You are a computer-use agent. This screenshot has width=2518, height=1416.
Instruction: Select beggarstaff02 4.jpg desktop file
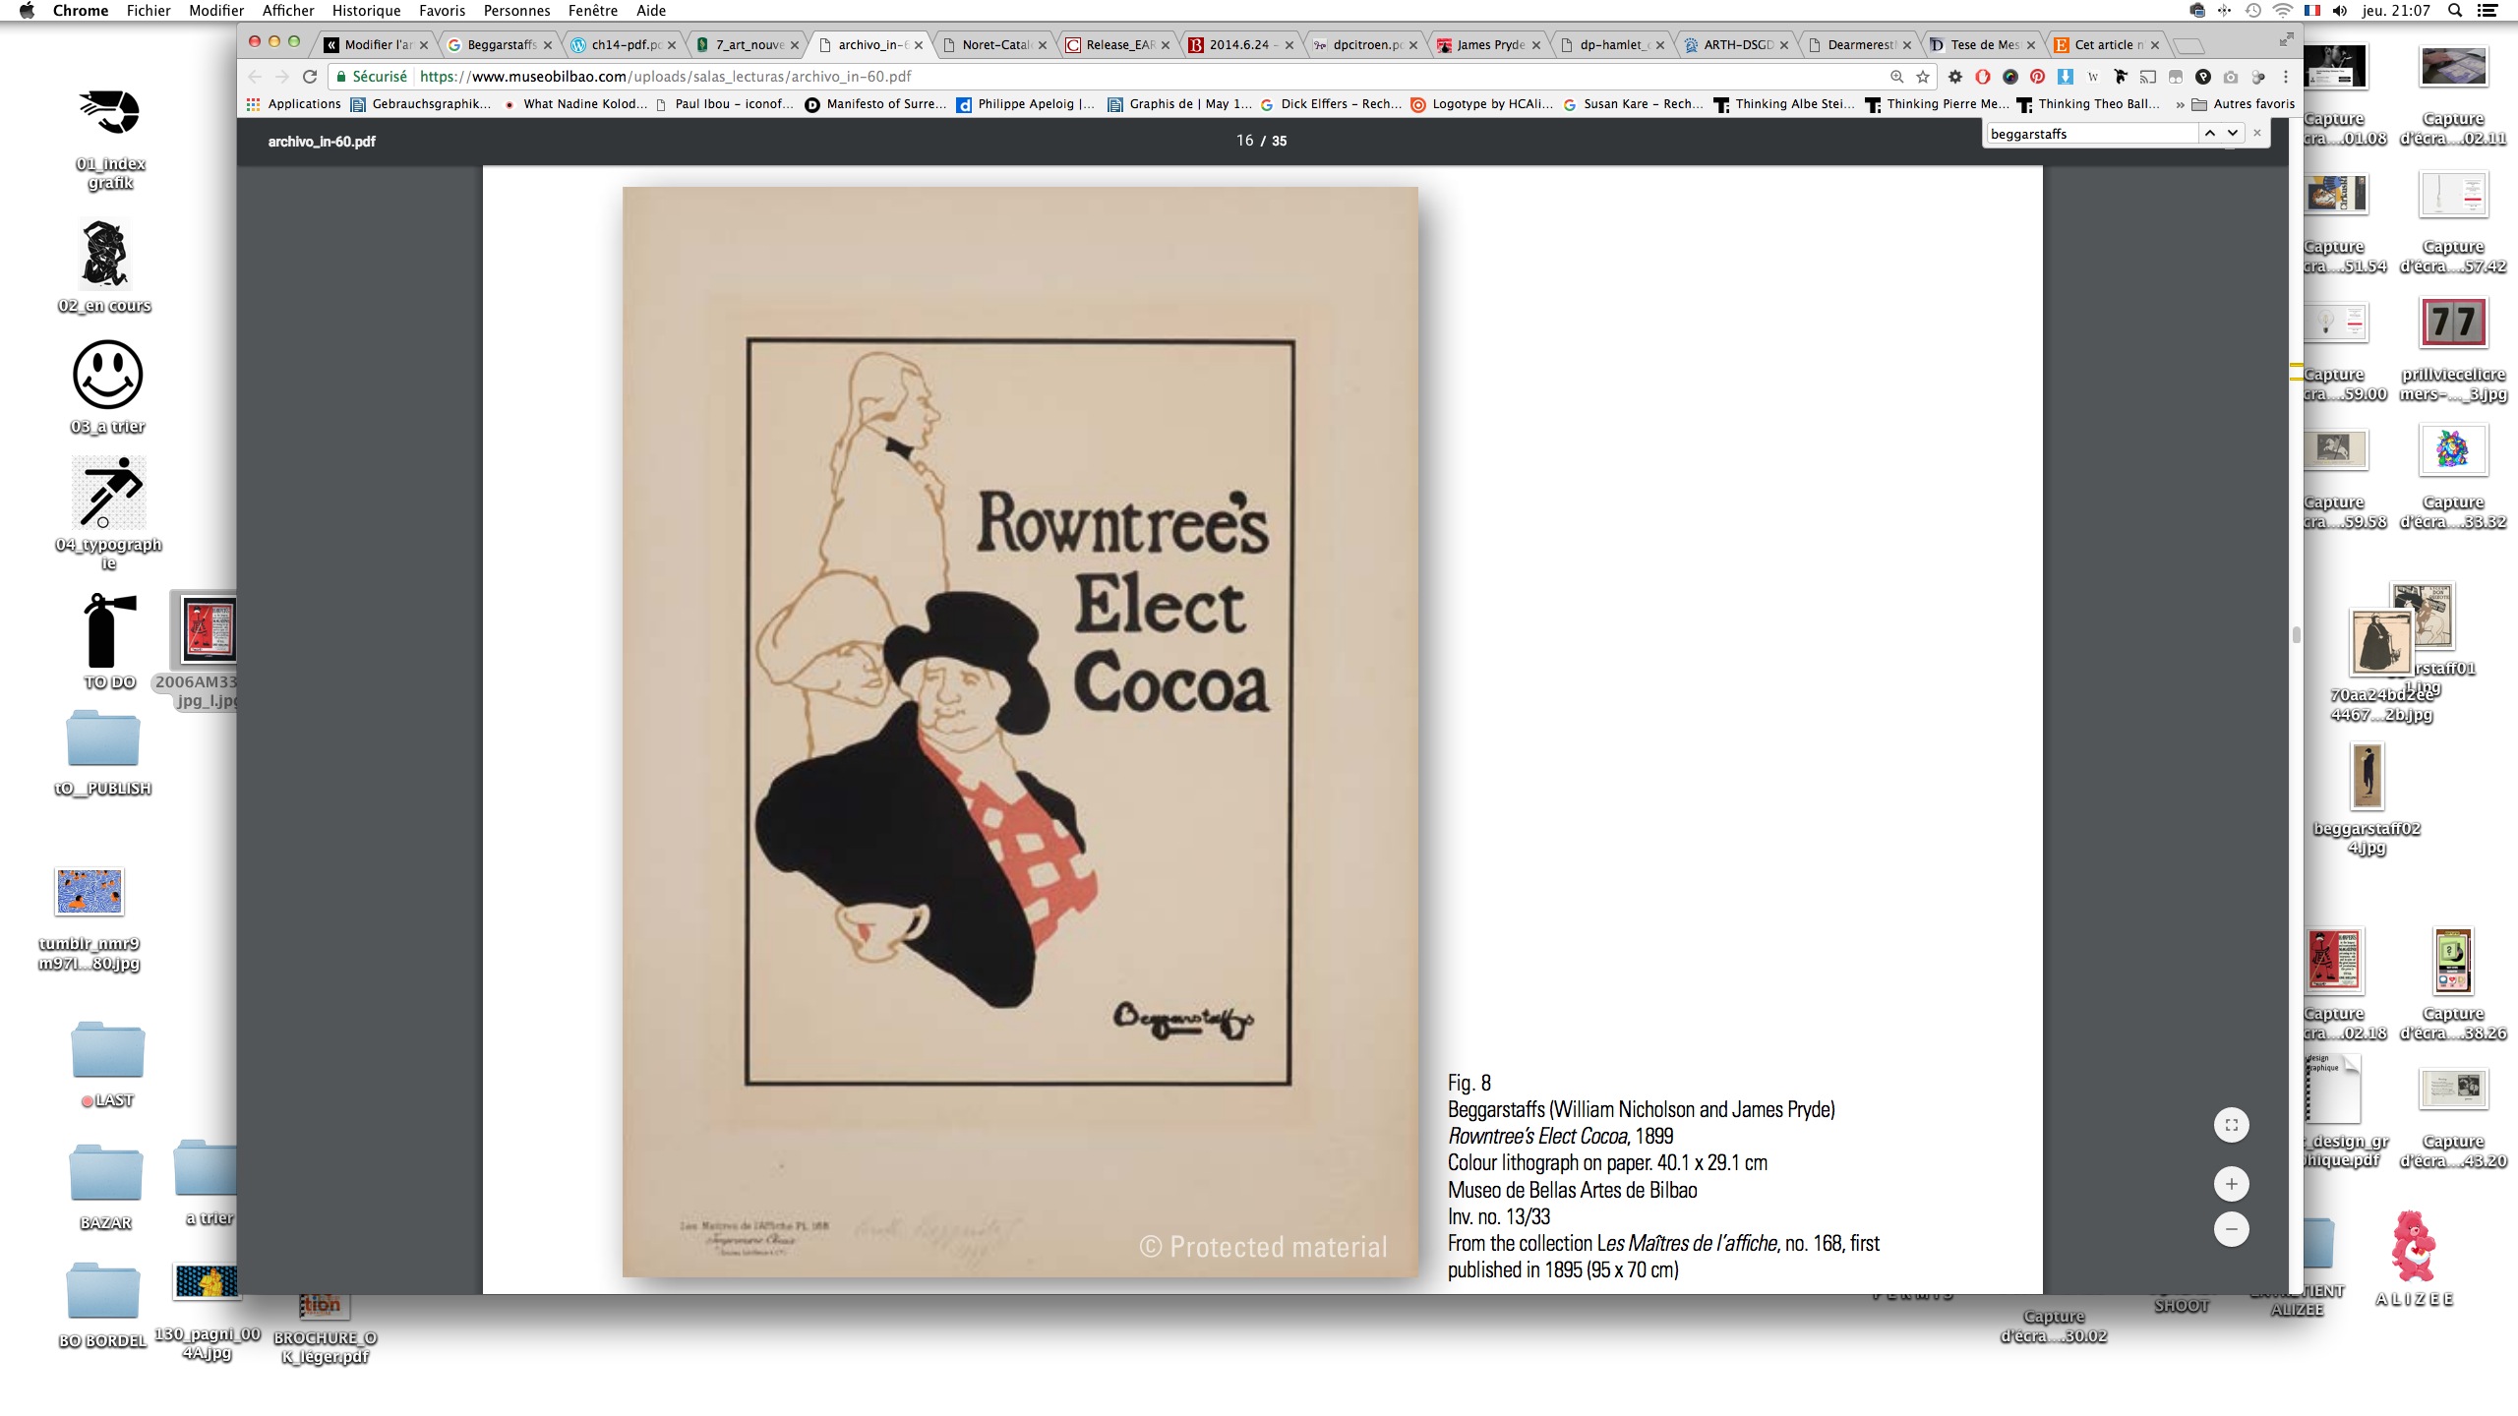pyautogui.click(x=2367, y=798)
